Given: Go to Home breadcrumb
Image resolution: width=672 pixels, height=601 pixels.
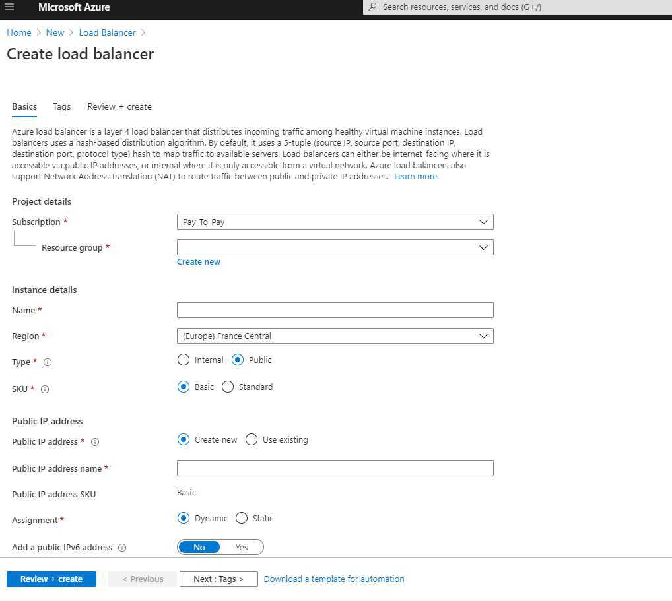Looking at the screenshot, I should coord(19,32).
